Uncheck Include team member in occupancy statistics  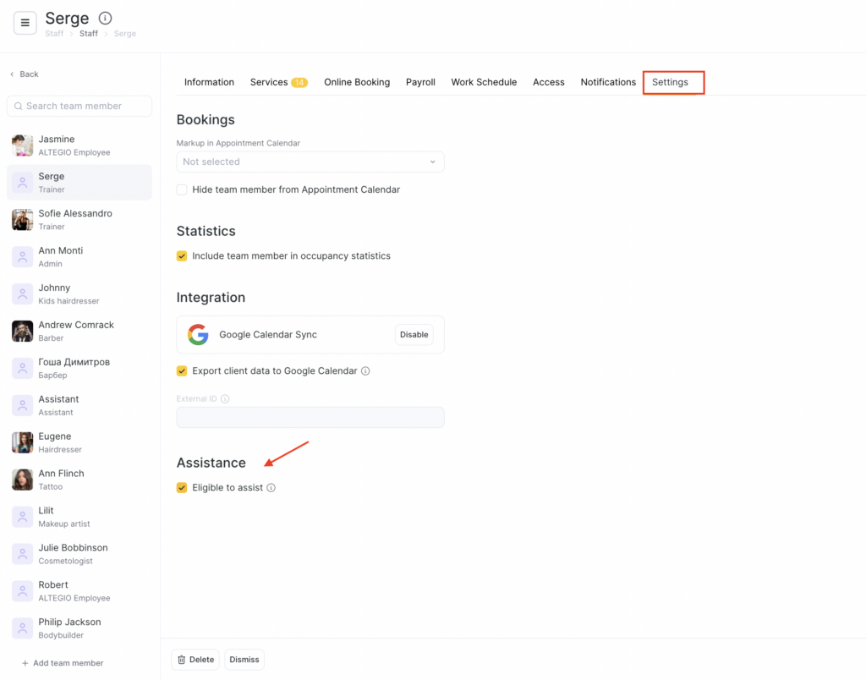182,256
